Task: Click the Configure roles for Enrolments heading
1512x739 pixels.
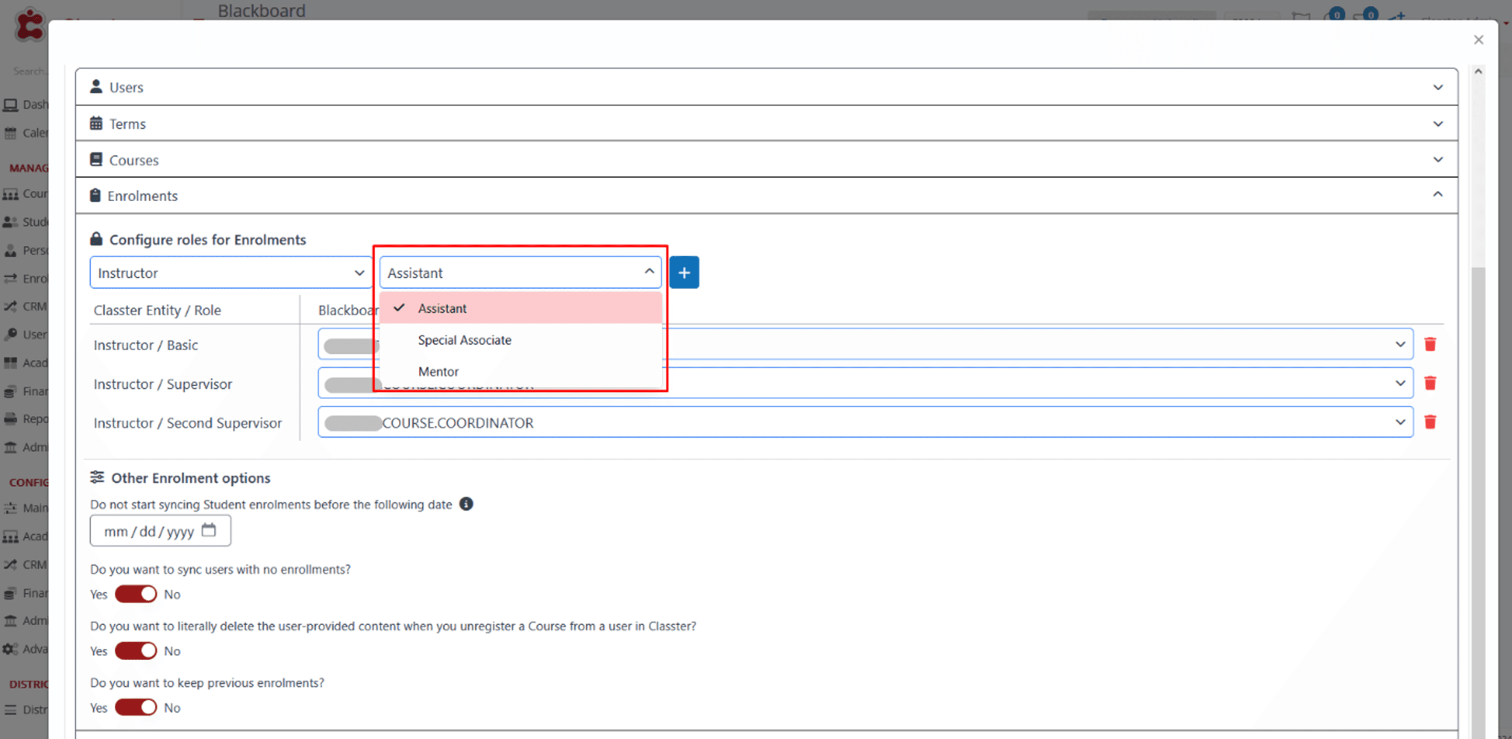Action: click(207, 239)
